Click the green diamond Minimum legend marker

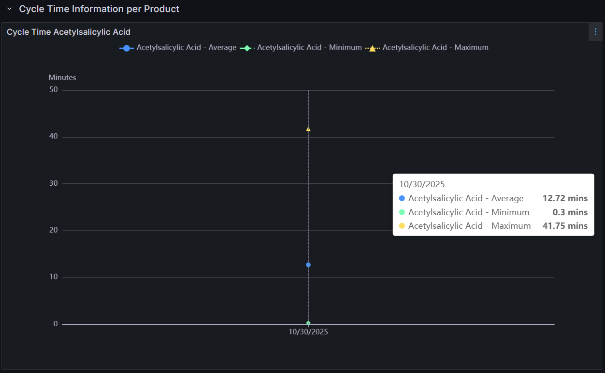pos(246,48)
